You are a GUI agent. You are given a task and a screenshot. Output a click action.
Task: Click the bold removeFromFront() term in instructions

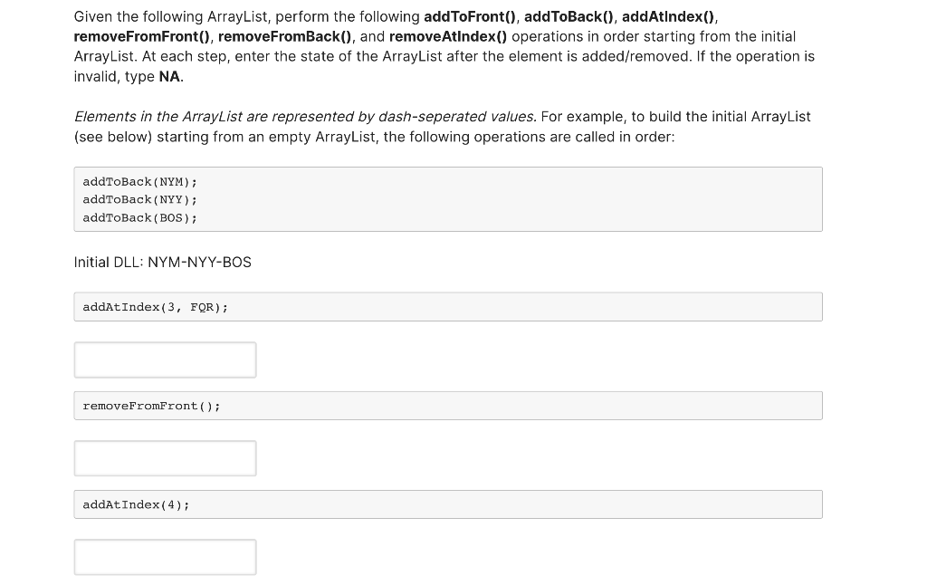coord(142,36)
